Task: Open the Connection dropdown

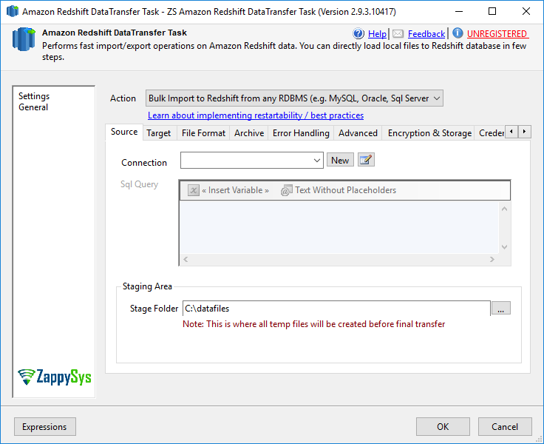Action: [252, 160]
